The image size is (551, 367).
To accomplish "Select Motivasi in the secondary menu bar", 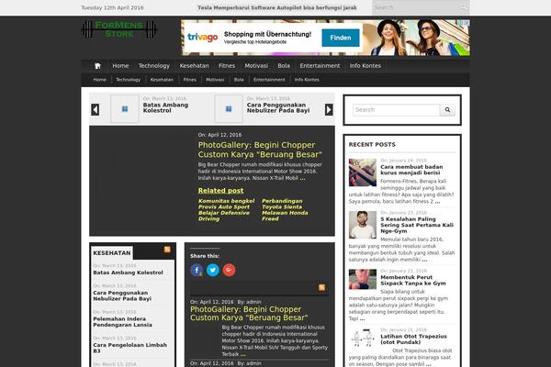I will [x=215, y=80].
